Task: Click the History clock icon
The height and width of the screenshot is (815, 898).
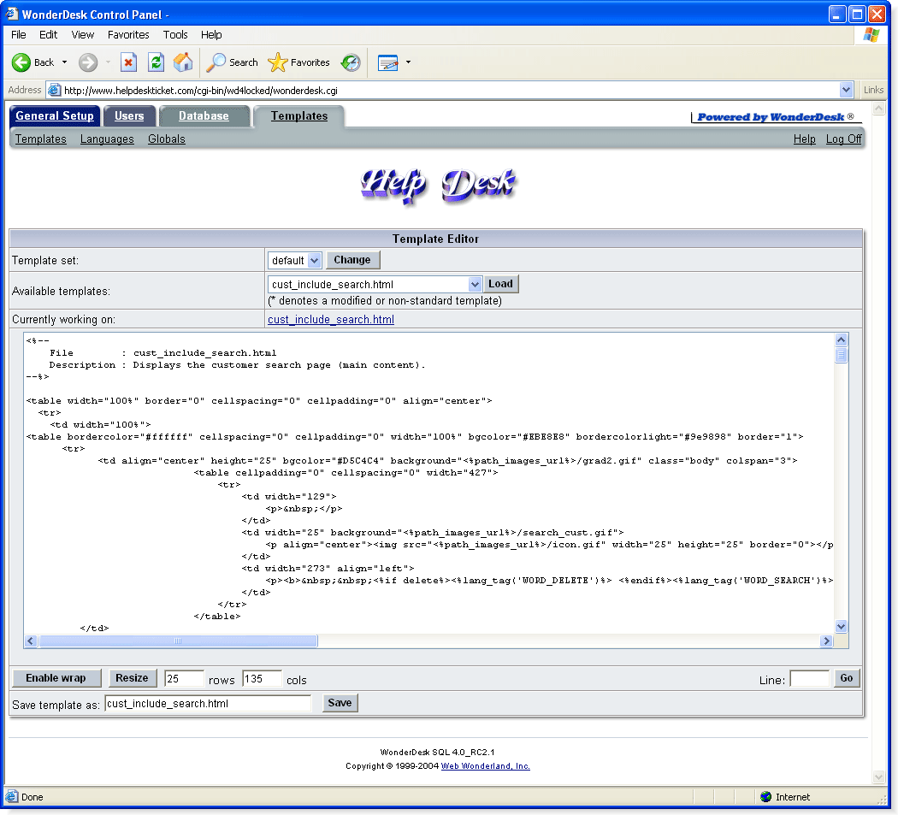Action: pos(351,62)
